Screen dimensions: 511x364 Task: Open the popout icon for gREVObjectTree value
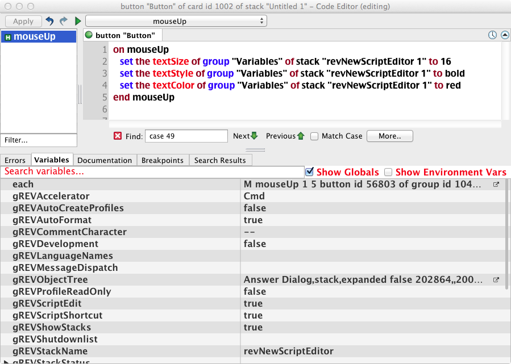pos(496,280)
